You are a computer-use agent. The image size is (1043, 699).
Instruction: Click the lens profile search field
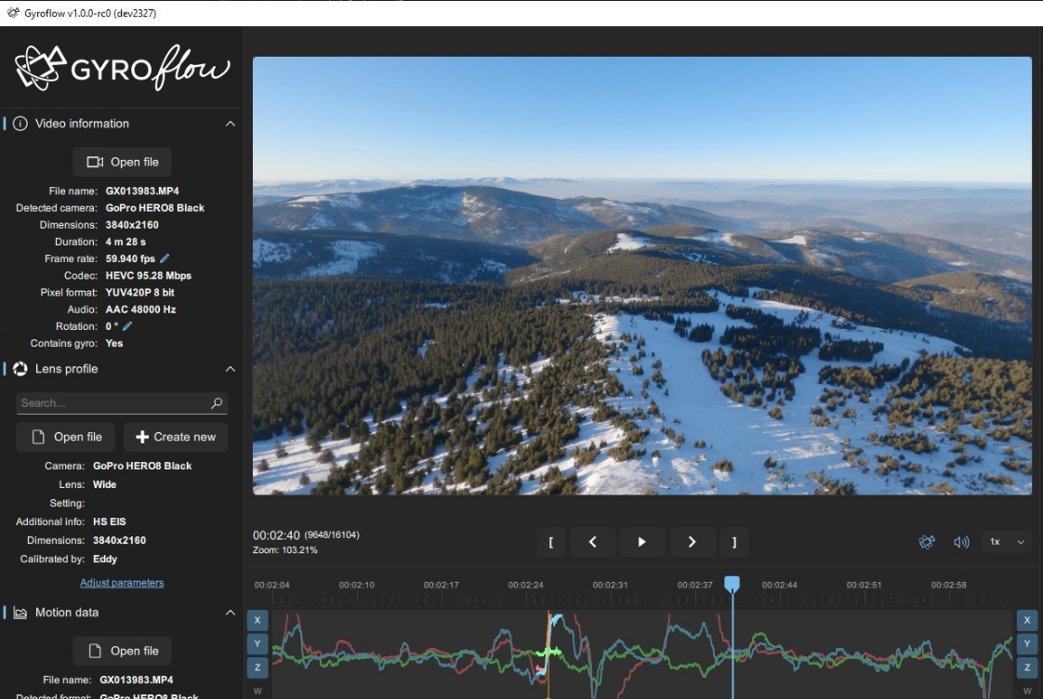point(113,403)
